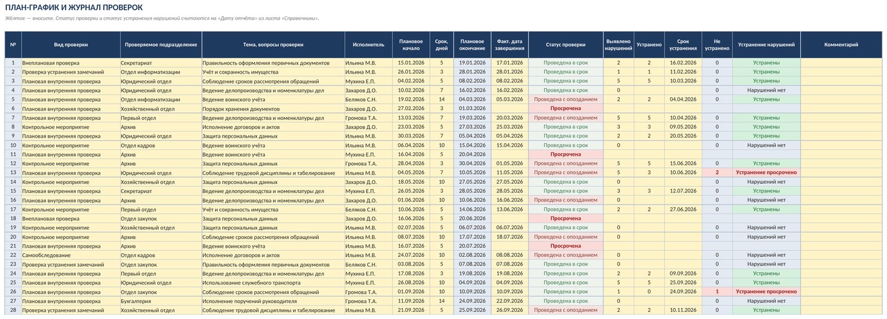Screen dimensions: 887x319
Task: Select 'Нарушений нет' in row 4
Action: point(766,90)
